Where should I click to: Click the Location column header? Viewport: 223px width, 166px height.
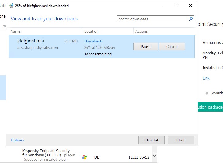(91, 31)
